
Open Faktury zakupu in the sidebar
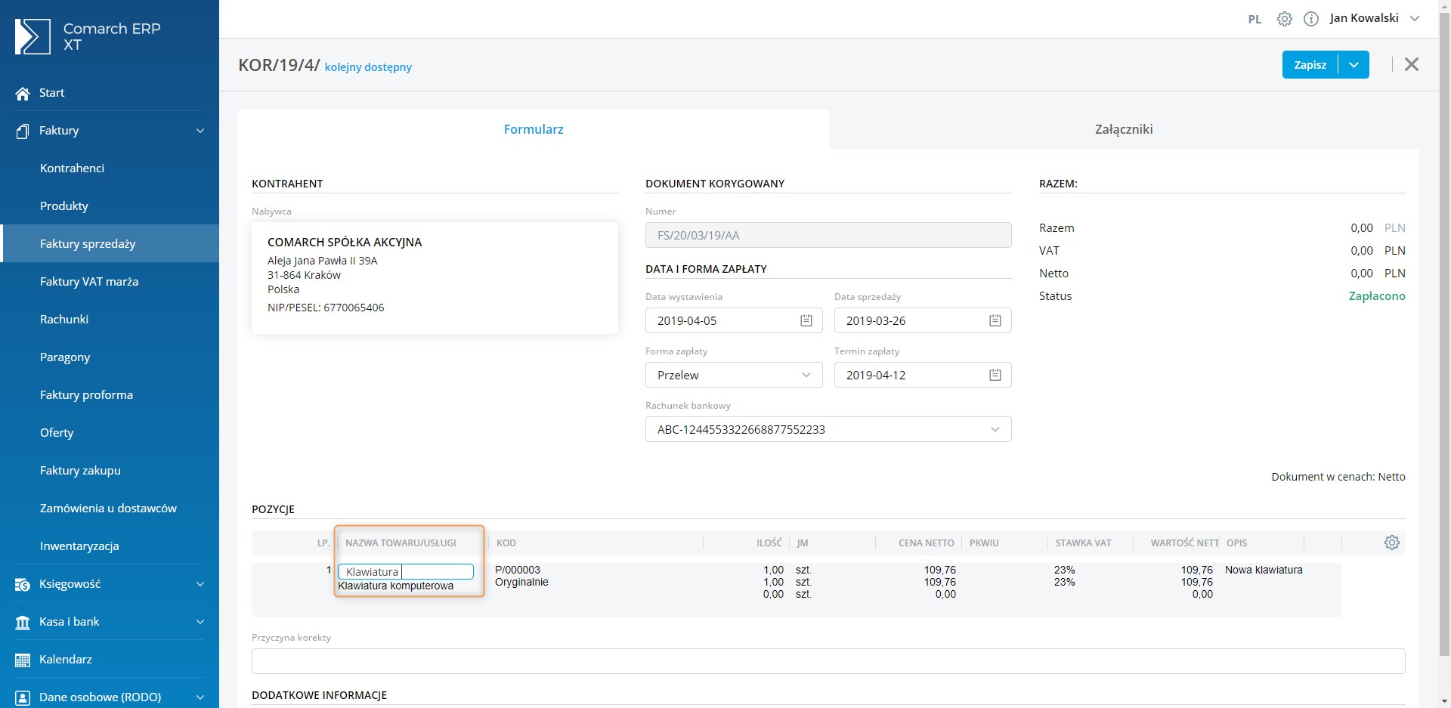click(80, 470)
